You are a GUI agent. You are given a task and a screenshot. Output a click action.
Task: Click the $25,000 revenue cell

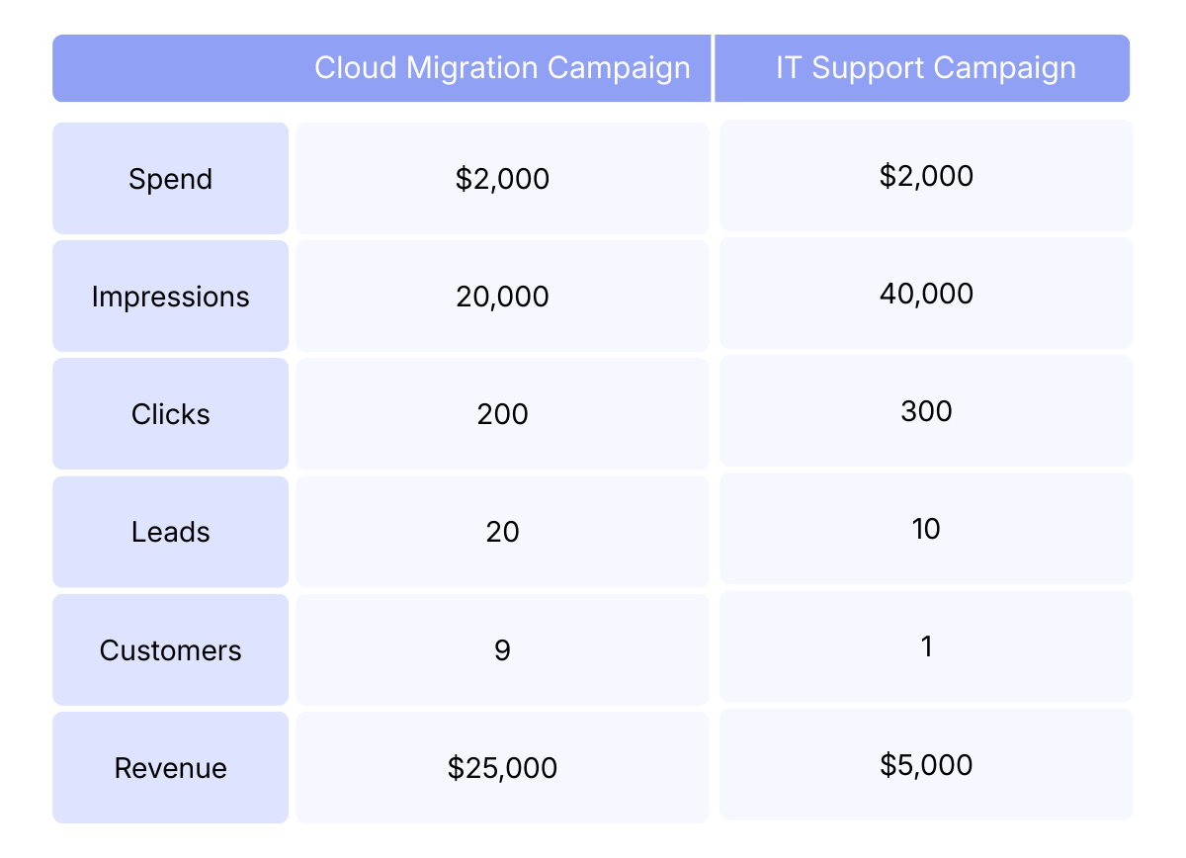click(502, 768)
